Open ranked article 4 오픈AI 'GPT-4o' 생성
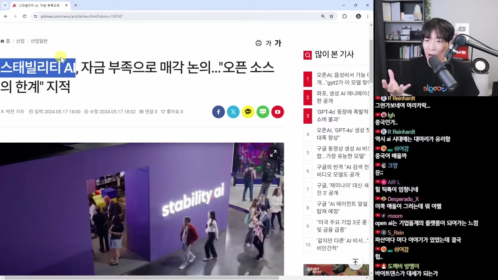 343,134
